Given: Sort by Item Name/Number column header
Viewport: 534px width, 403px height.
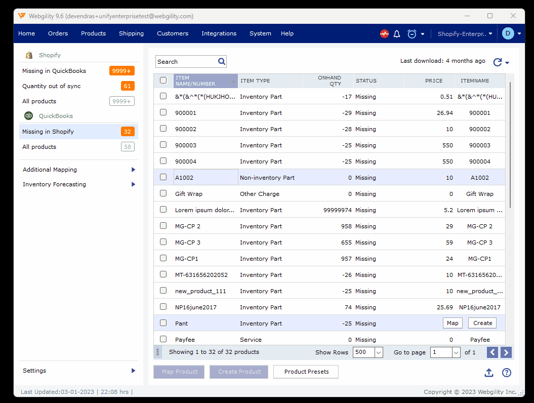Looking at the screenshot, I should click(206, 80).
